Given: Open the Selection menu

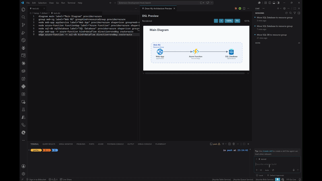Looking at the screenshot, I should click(x=42, y=3).
